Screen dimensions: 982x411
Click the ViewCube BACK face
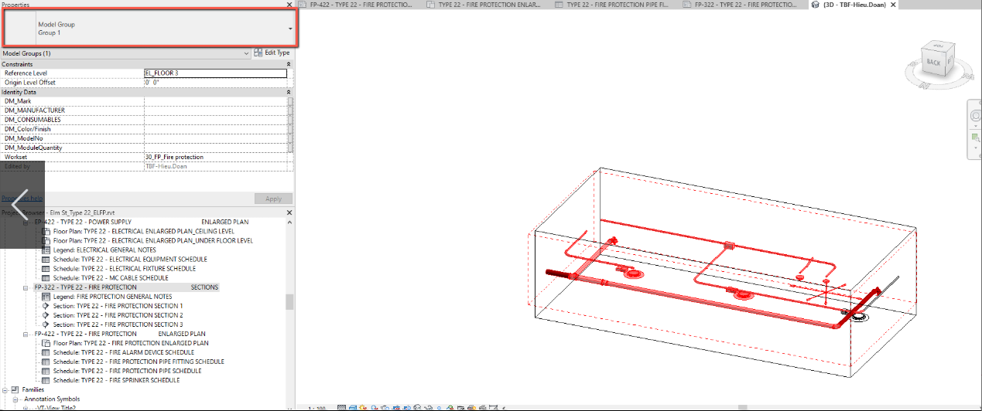[934, 62]
